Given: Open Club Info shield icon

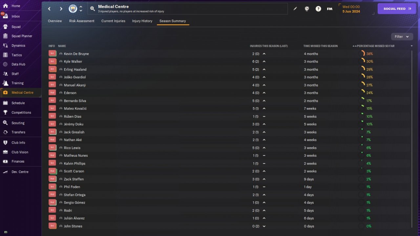Looking at the screenshot, I should (5, 143).
